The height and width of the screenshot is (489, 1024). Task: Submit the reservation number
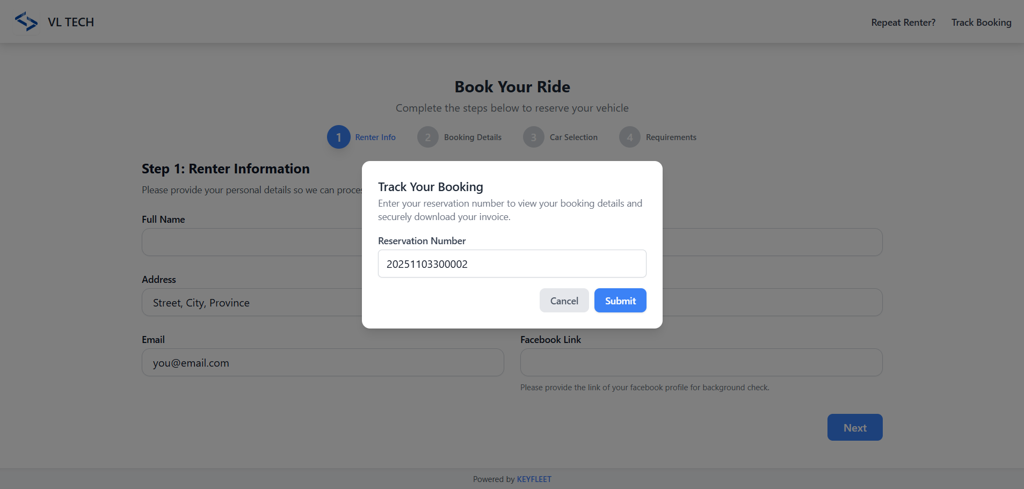coord(620,301)
